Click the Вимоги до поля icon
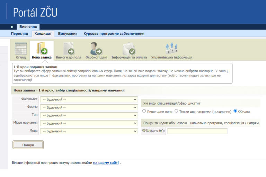The image size is (266, 177). click(x=69, y=48)
